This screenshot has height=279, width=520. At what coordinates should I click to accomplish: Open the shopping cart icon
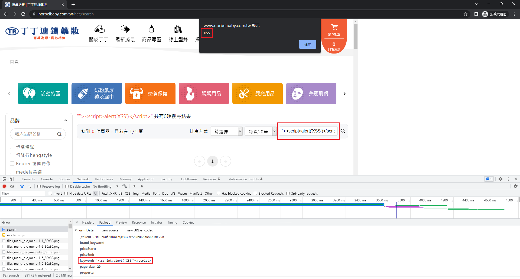(334, 27)
